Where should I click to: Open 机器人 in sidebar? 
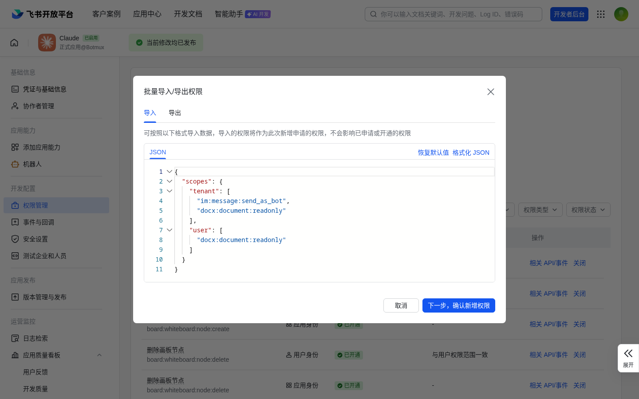pyautogui.click(x=56, y=164)
